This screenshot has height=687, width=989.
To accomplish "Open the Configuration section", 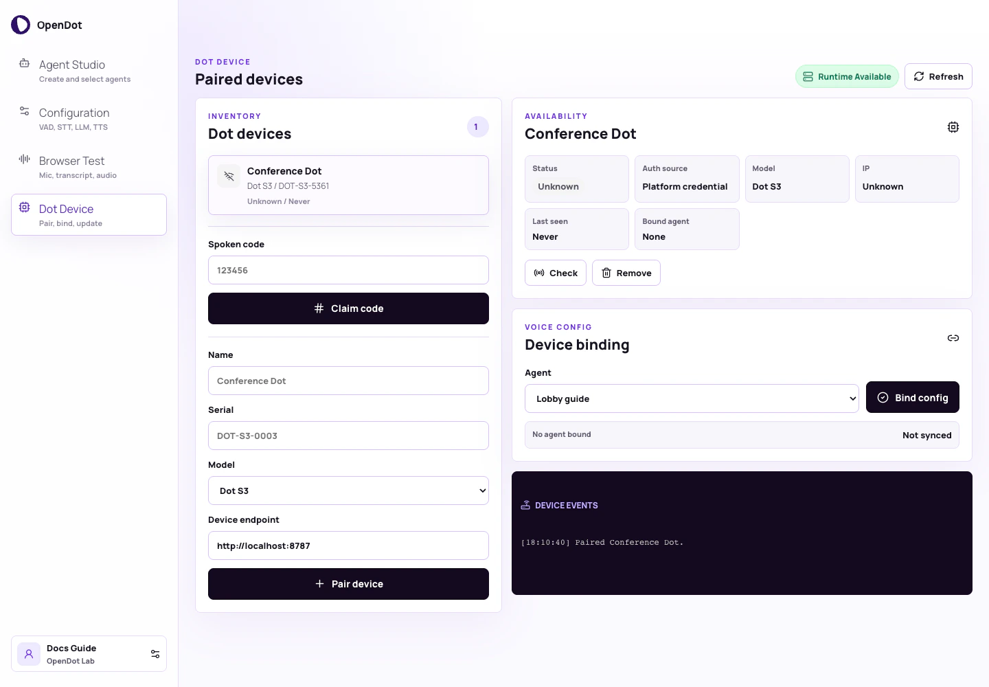I will point(89,119).
